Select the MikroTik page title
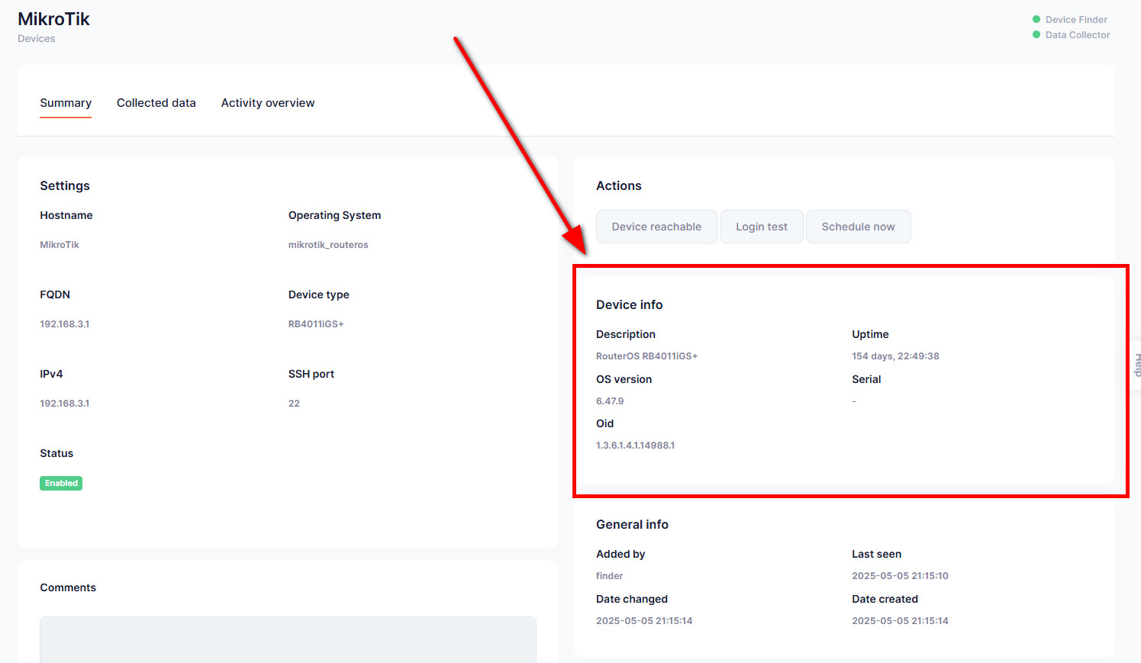The width and height of the screenshot is (1141, 663). [x=53, y=19]
